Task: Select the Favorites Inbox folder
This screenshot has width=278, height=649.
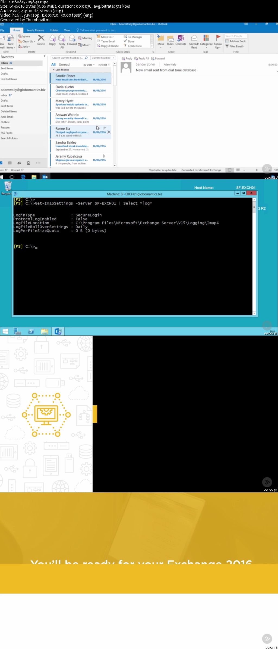Action: (21, 63)
